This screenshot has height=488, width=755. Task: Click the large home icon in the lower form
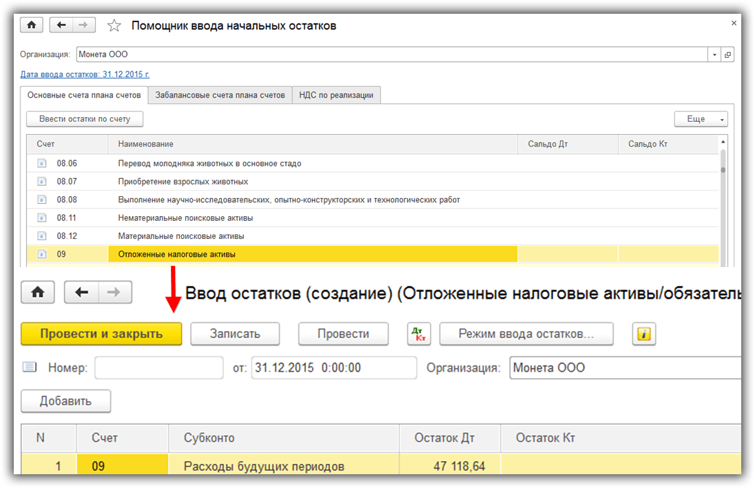[38, 292]
